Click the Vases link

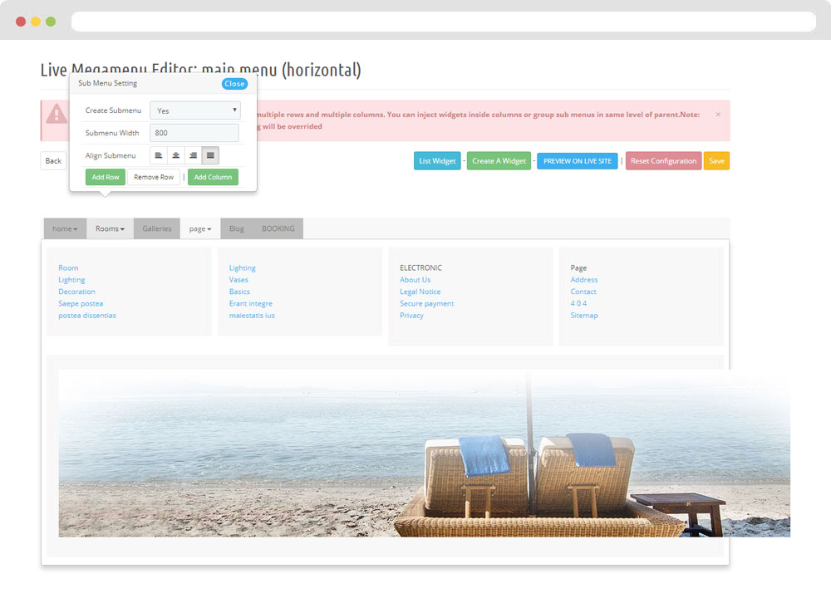tap(238, 280)
